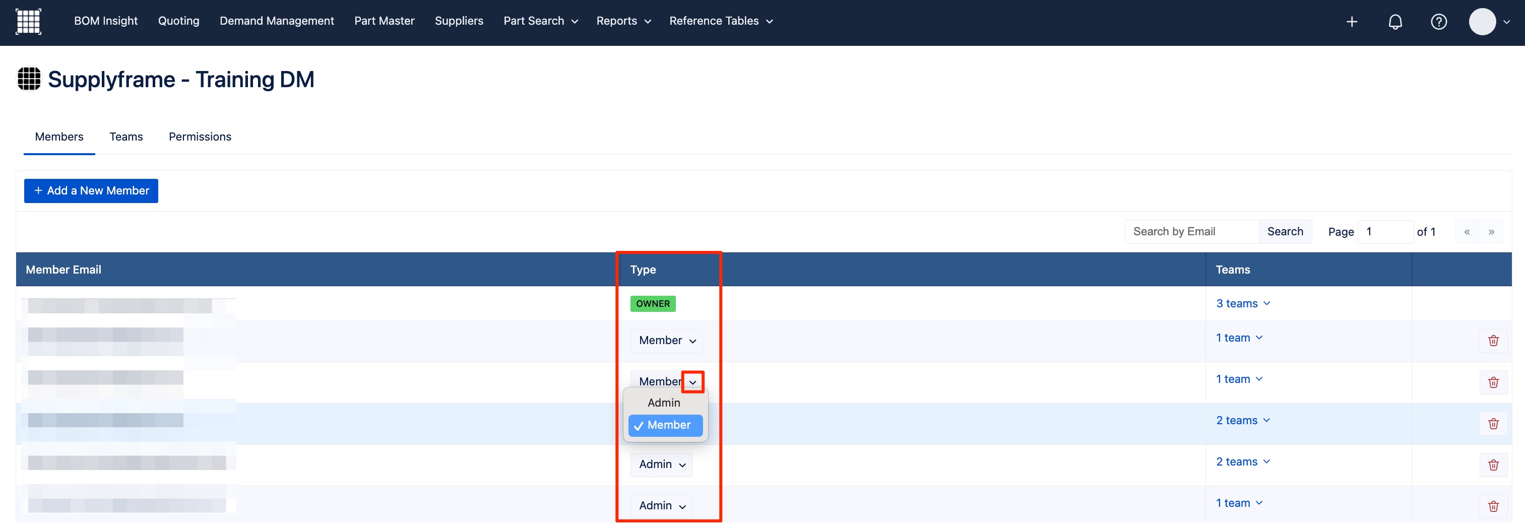Focus the Search by Email field
This screenshot has width=1525, height=527.
point(1191,232)
